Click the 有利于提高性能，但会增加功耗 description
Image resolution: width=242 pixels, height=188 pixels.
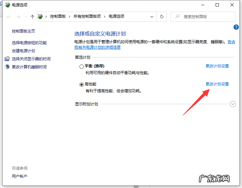[114, 91]
